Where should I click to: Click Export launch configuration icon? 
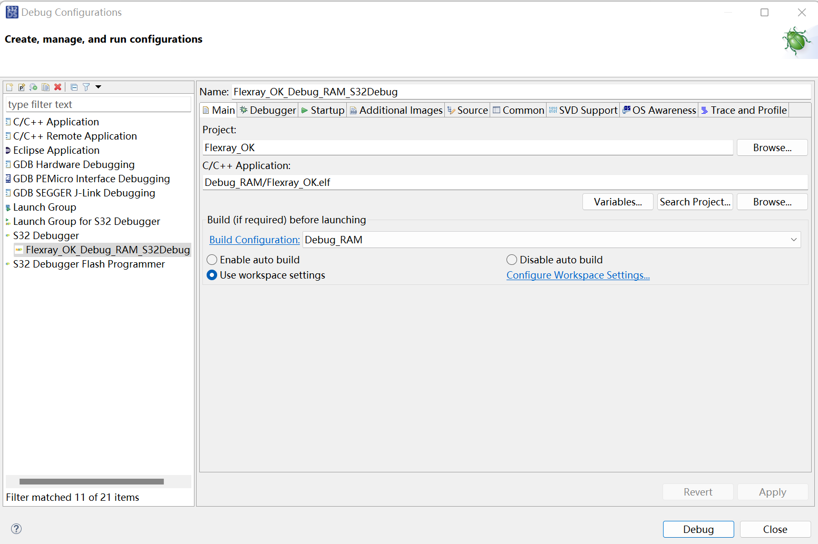(x=34, y=87)
